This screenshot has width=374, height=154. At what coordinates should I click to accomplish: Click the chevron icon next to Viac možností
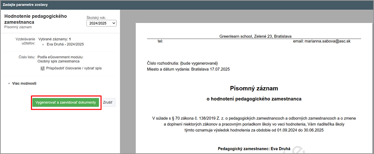[x=9, y=83]
